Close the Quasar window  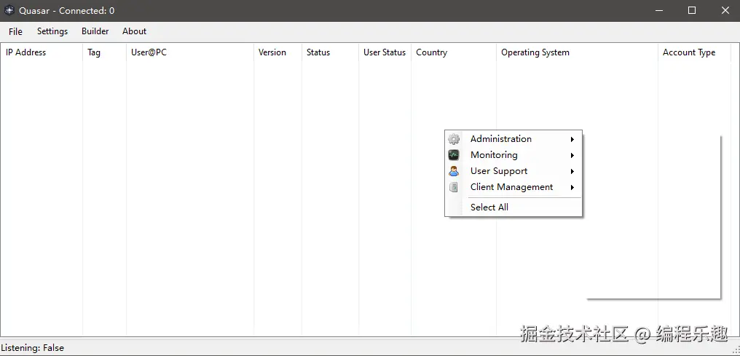(x=725, y=10)
